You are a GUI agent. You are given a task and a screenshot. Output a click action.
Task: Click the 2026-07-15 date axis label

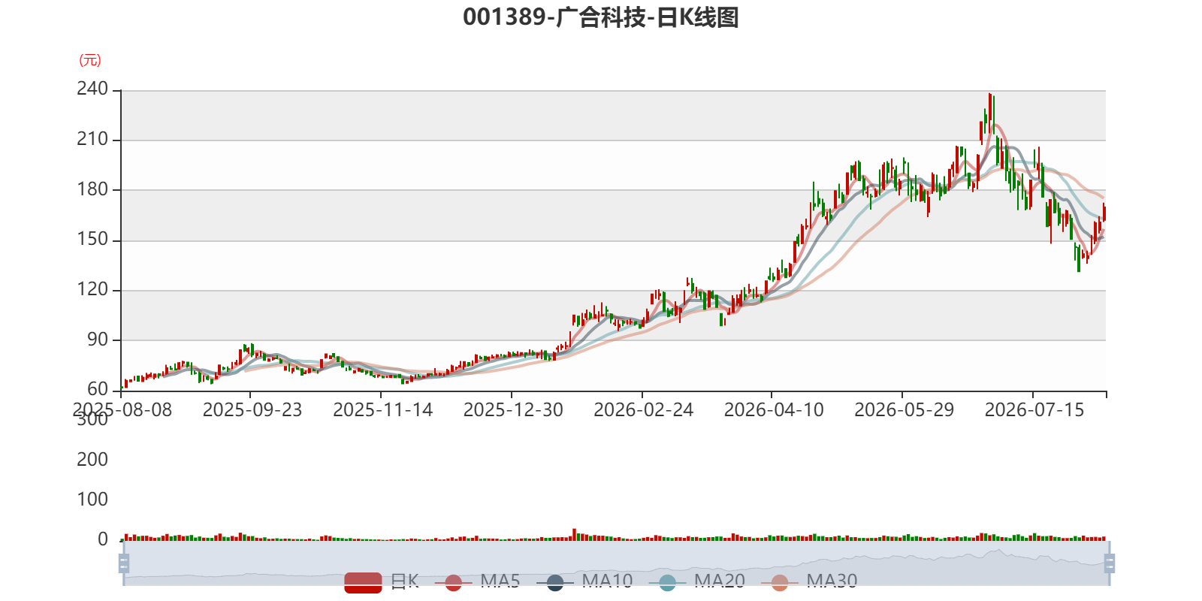click(1034, 410)
